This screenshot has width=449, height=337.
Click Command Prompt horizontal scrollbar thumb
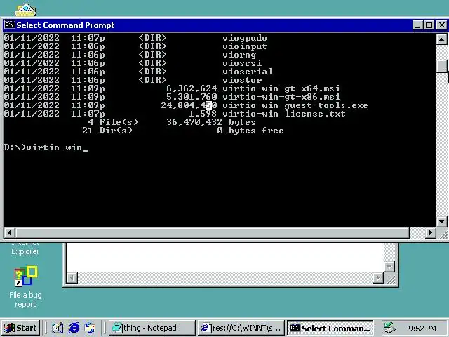coord(212,232)
